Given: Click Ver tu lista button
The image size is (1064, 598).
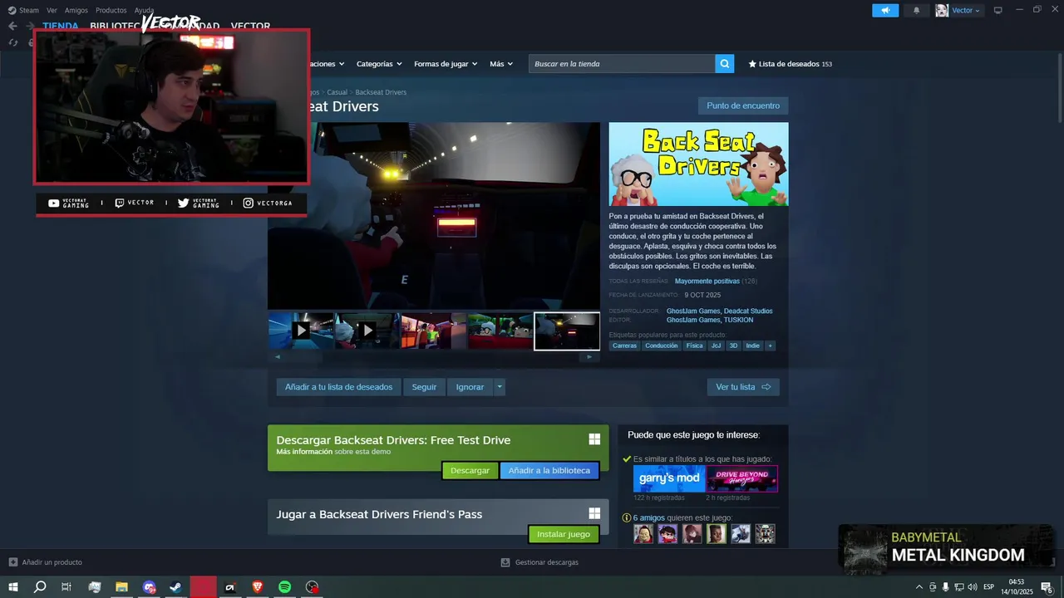Looking at the screenshot, I should 743,387.
